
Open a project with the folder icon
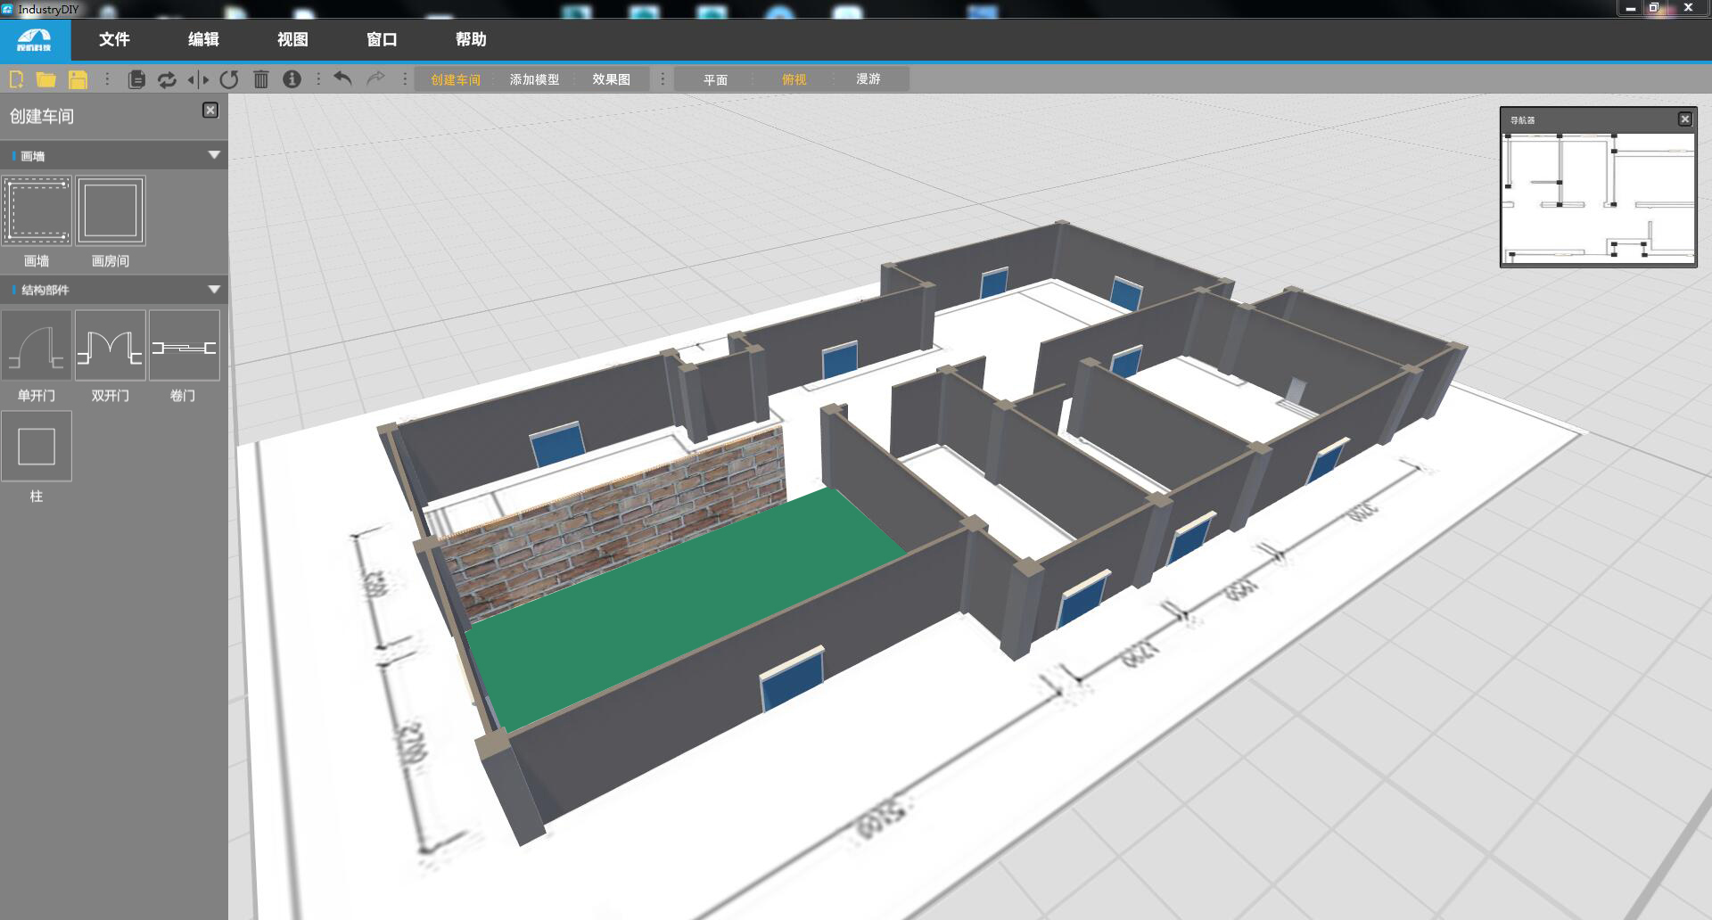click(46, 79)
